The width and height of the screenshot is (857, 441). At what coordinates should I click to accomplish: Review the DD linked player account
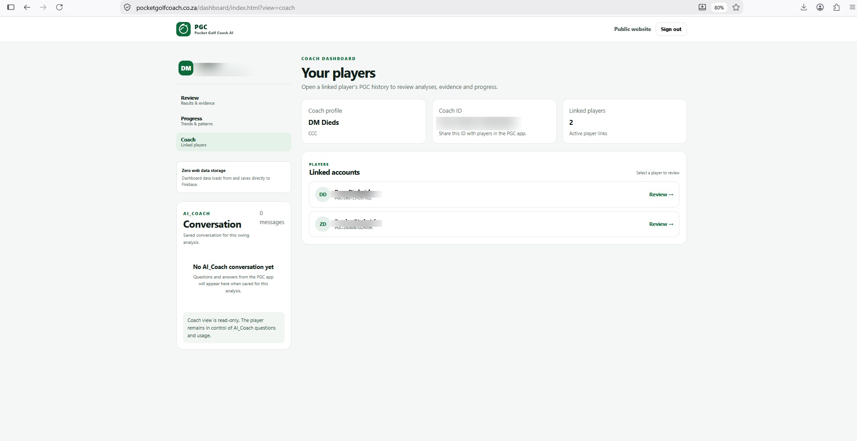(661, 194)
